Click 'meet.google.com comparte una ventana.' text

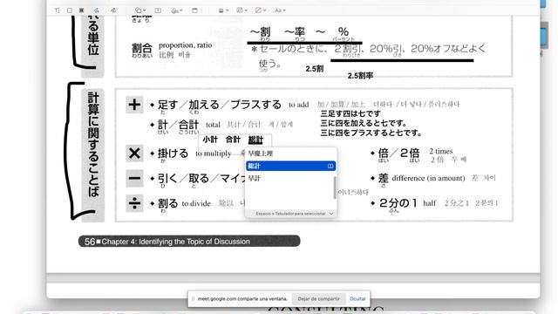coord(242,298)
